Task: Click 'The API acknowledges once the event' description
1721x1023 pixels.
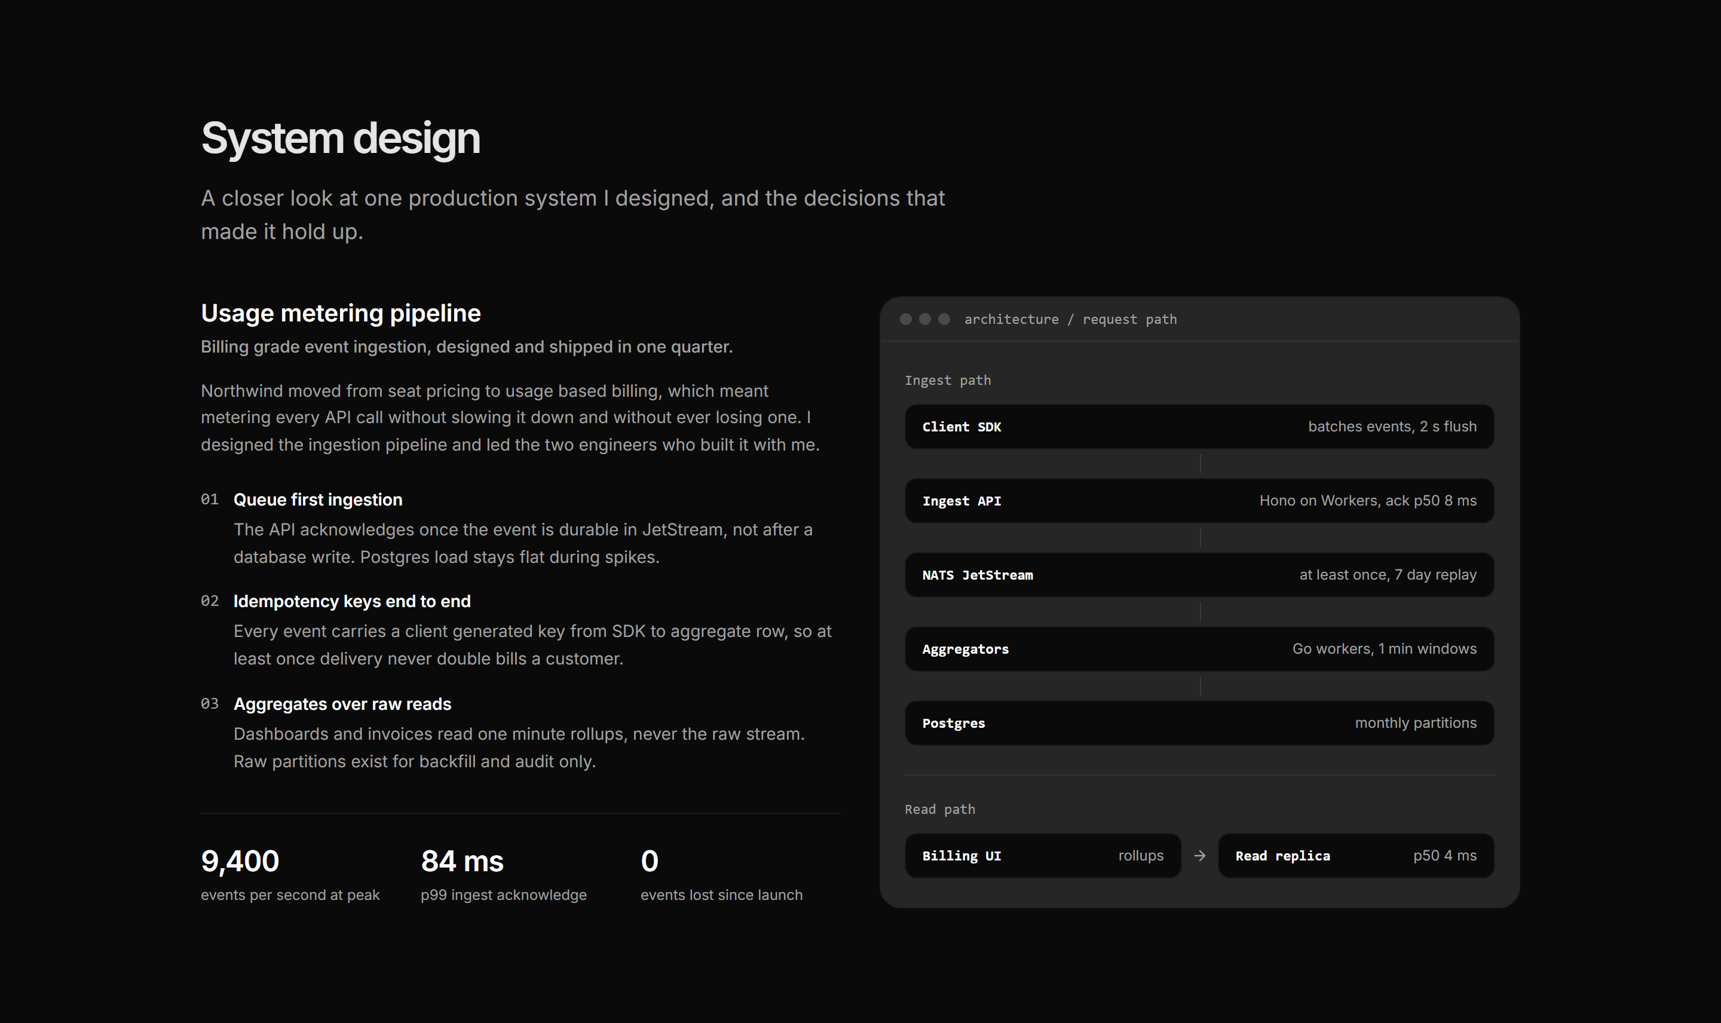Action: point(523,543)
